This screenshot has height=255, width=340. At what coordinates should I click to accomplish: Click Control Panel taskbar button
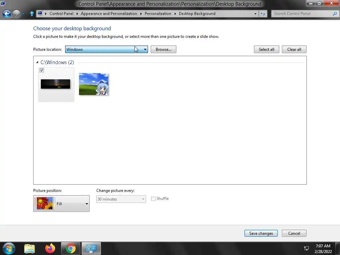[x=91, y=248]
